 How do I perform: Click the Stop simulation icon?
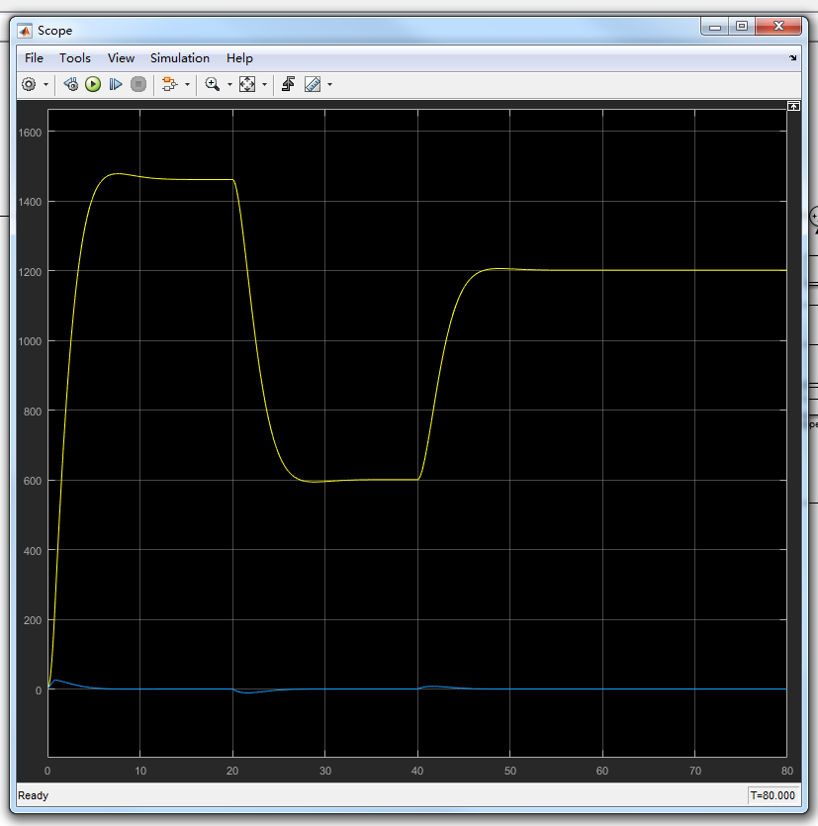pyautogui.click(x=138, y=84)
